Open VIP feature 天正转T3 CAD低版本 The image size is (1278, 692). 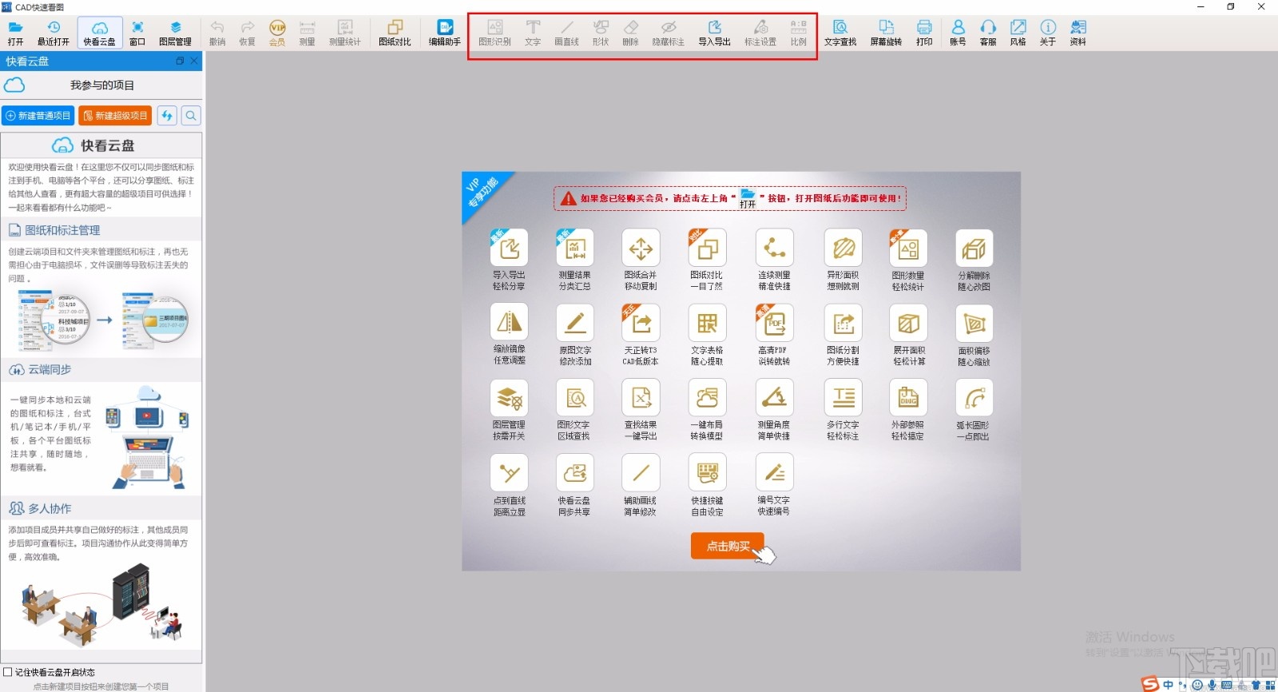tap(641, 335)
